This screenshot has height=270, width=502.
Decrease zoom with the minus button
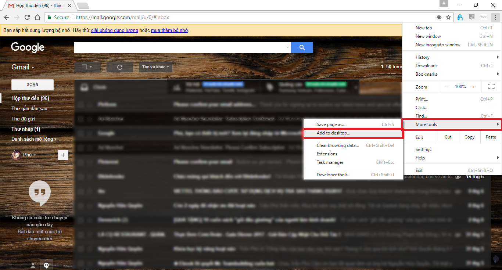pos(447,87)
